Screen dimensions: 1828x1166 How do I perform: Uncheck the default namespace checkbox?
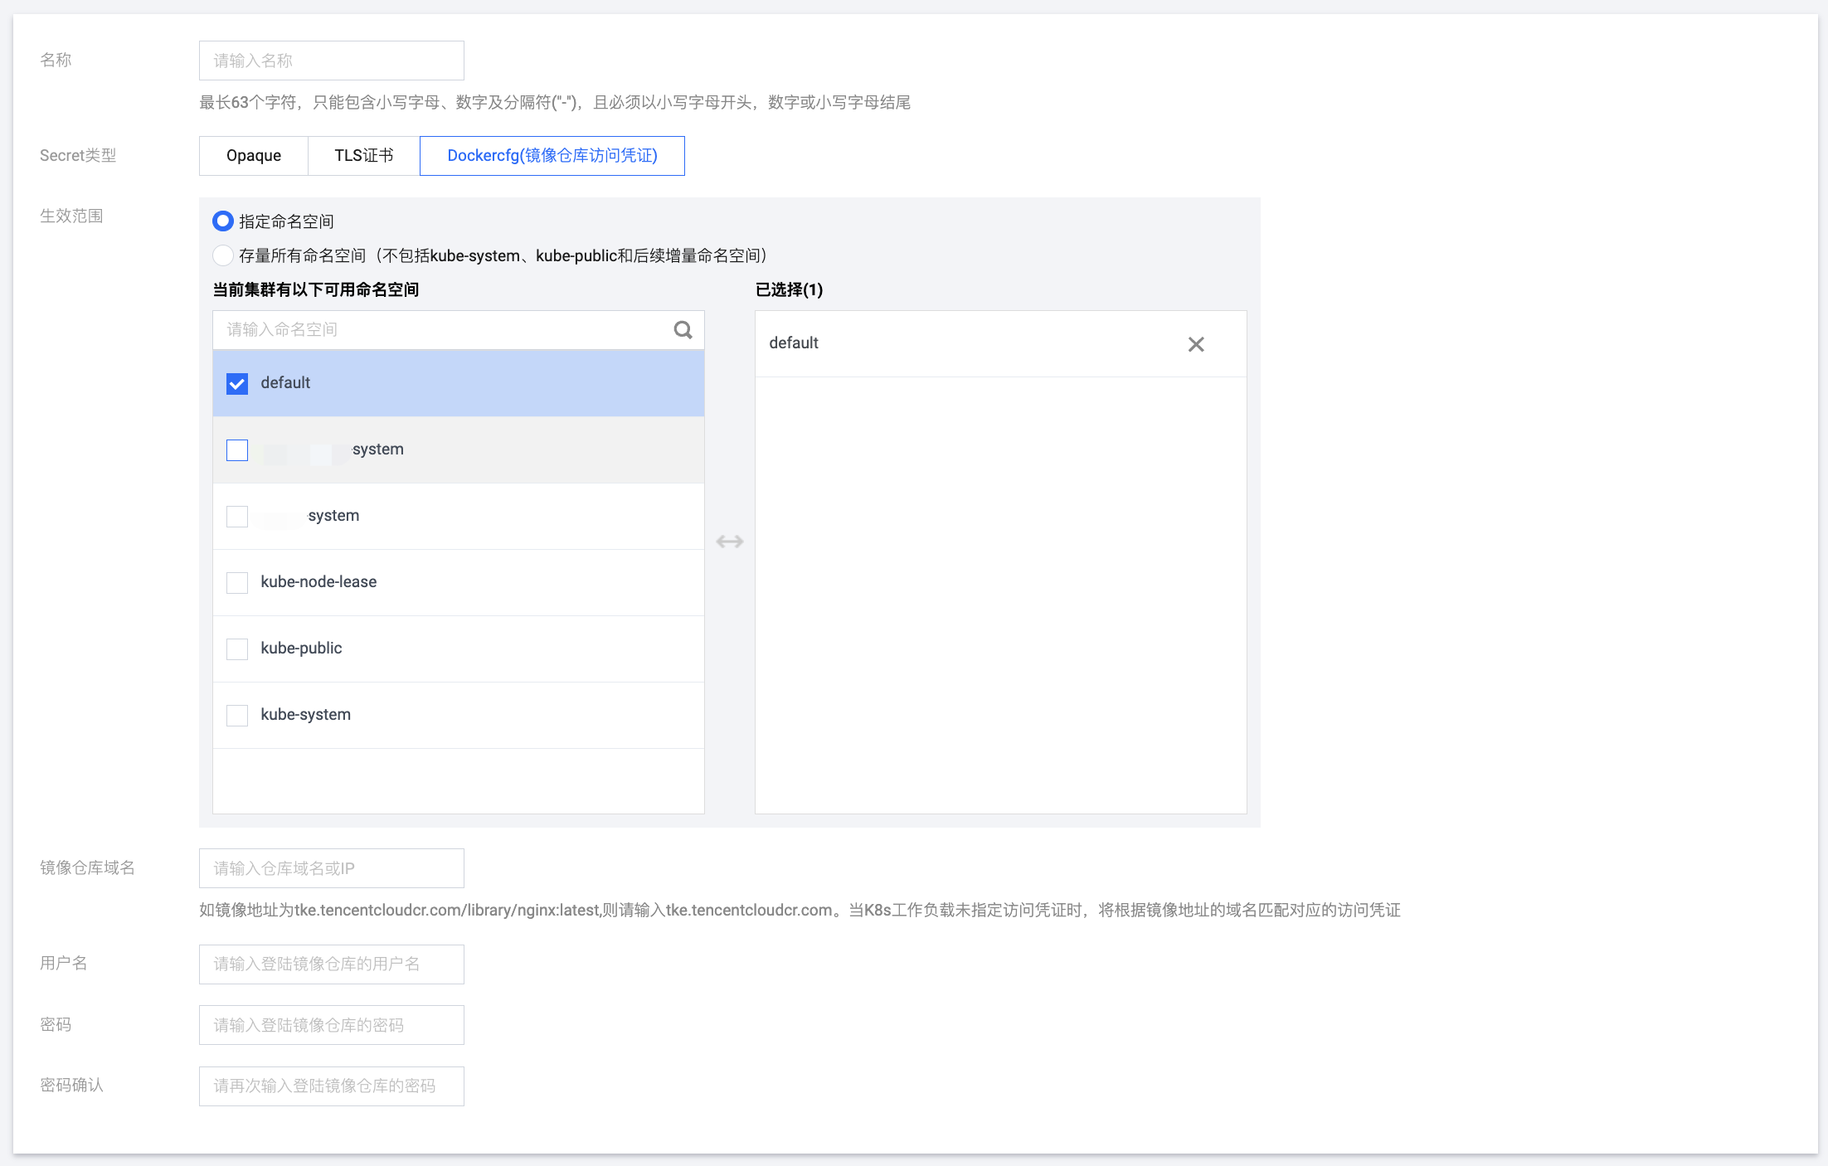tap(237, 383)
